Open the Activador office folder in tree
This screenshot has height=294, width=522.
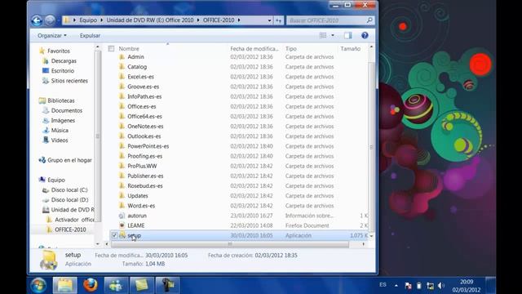70,220
